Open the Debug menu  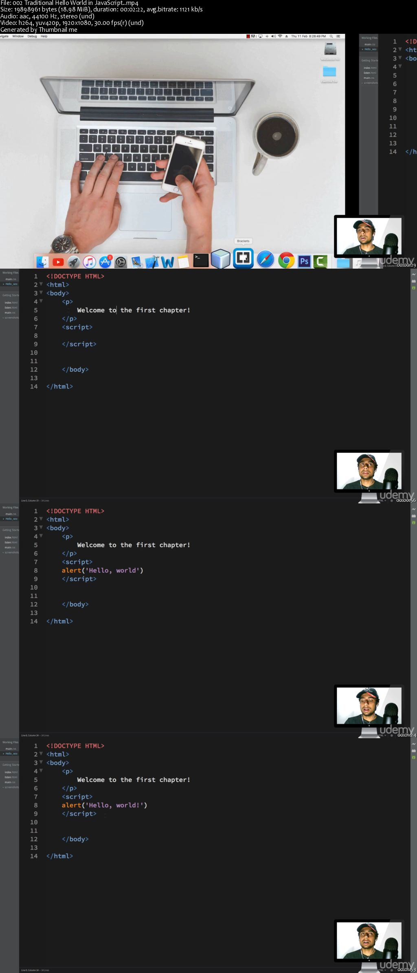tap(32, 36)
